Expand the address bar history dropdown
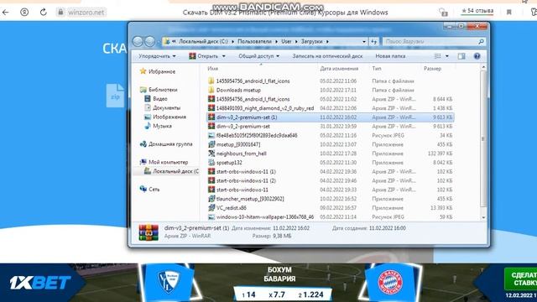This screenshot has width=537, height=302. click(x=363, y=41)
